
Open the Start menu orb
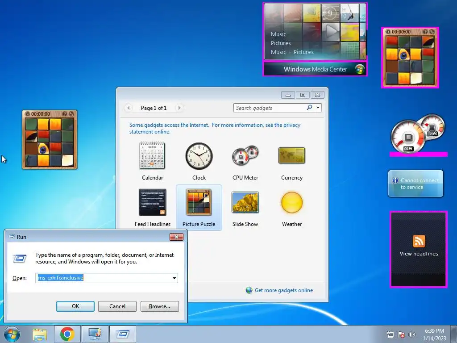[x=12, y=334]
